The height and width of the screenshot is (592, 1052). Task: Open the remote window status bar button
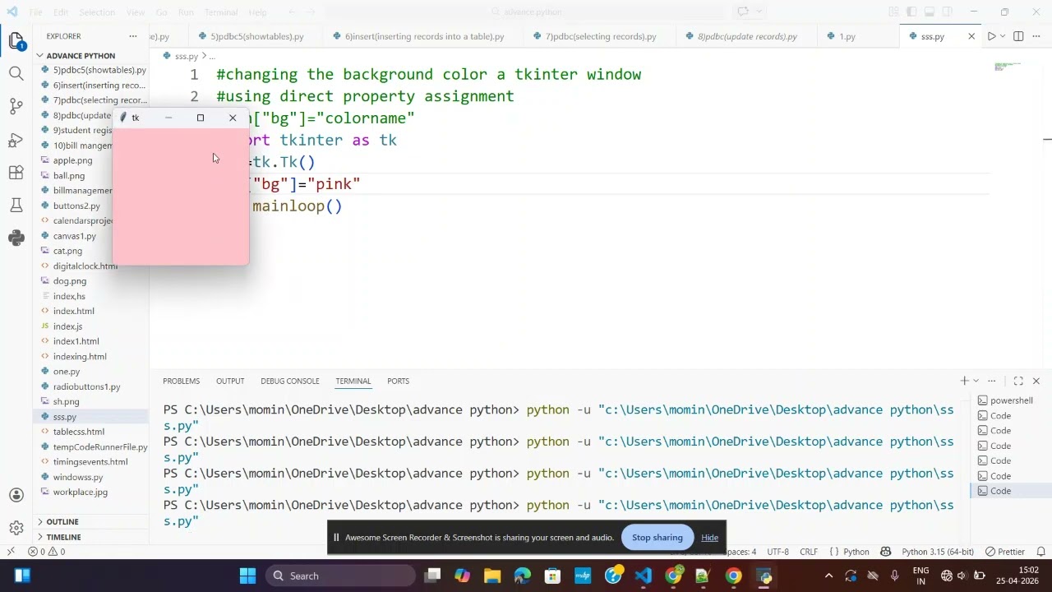(x=11, y=552)
